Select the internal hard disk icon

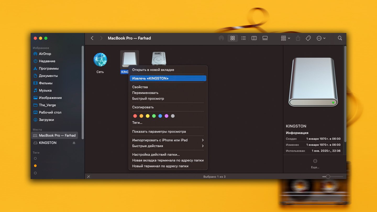[159, 59]
